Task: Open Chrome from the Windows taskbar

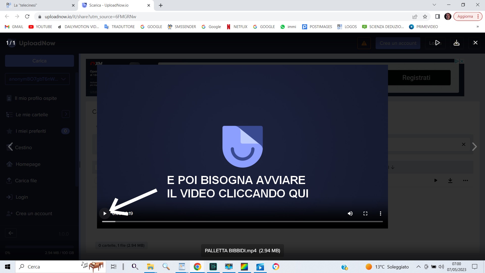Action: coord(197,267)
